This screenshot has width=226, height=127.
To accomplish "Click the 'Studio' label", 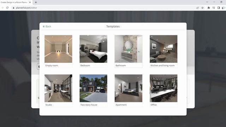I will pyautogui.click(x=49, y=105).
